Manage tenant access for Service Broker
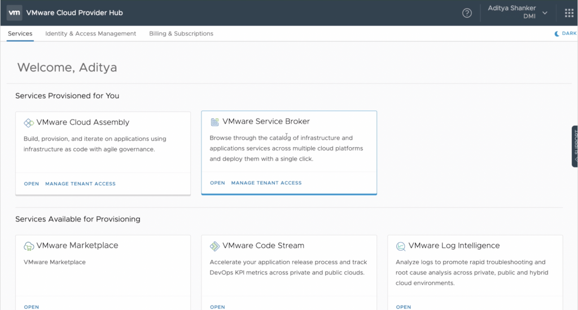The width and height of the screenshot is (578, 310). [x=266, y=183]
